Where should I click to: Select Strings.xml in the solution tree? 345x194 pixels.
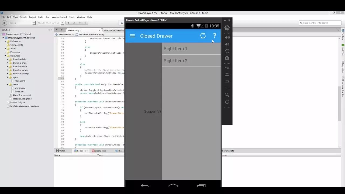click(x=20, y=88)
